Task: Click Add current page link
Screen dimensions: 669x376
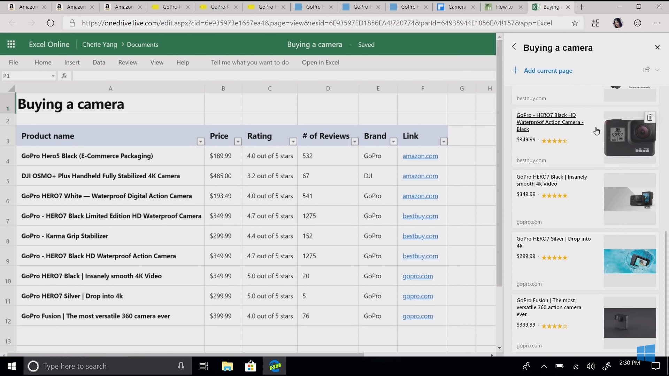Action: pos(548,71)
